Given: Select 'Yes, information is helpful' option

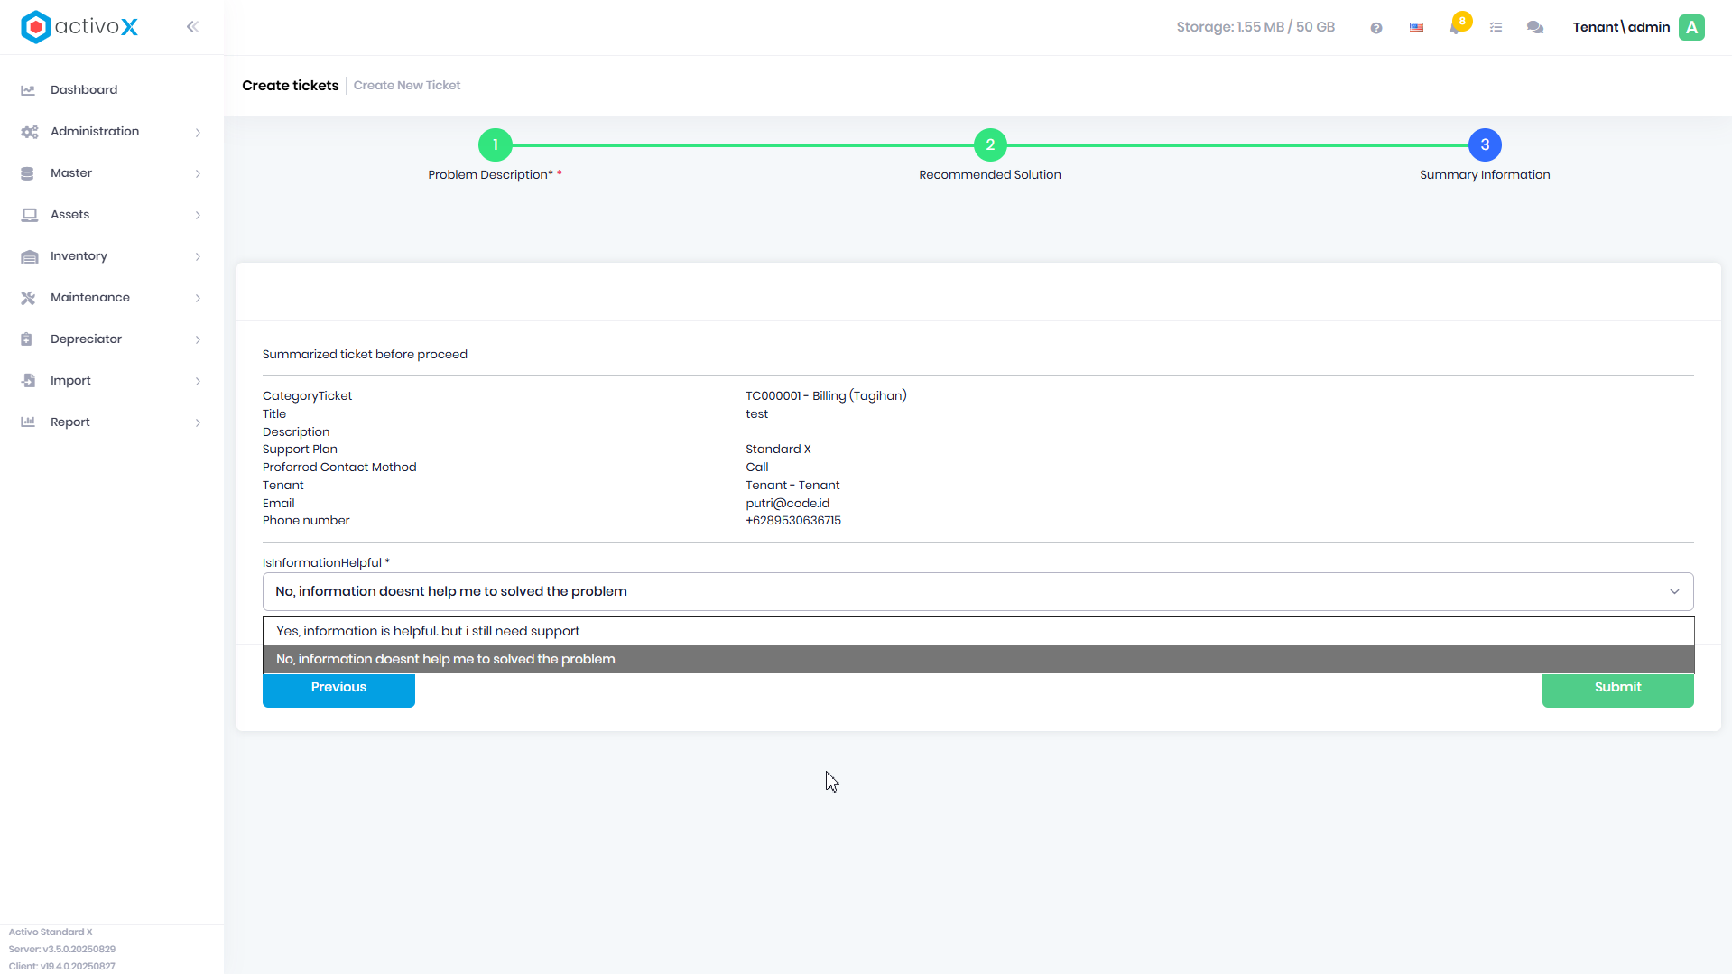Looking at the screenshot, I should point(978,632).
